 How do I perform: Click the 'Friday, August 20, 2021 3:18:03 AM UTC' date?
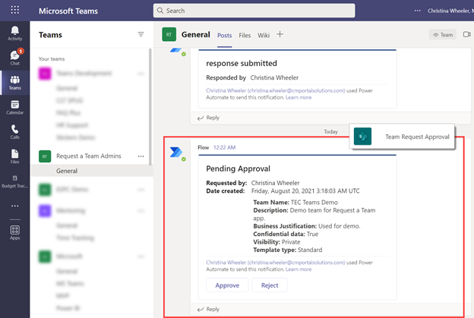tap(305, 190)
